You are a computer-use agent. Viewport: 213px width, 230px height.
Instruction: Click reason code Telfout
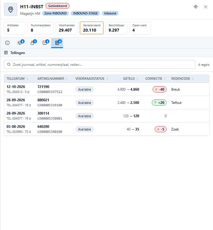point(176,103)
